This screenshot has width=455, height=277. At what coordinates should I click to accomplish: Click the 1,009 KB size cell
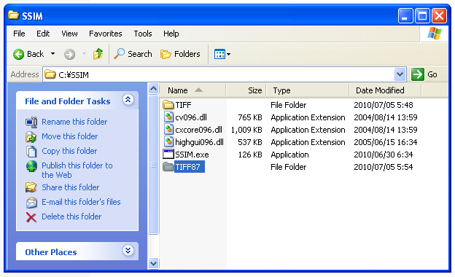(x=246, y=130)
